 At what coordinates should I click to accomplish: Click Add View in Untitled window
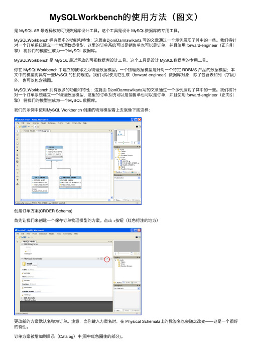point(26,281)
